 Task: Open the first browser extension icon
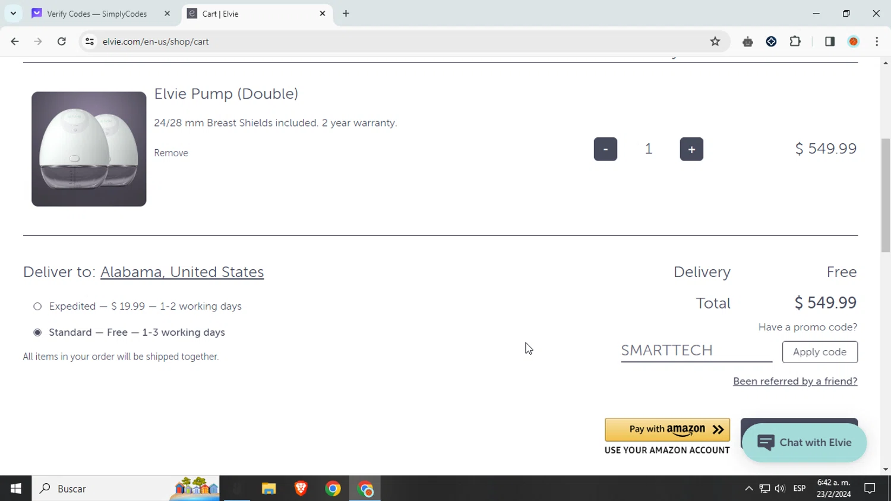coord(748,42)
